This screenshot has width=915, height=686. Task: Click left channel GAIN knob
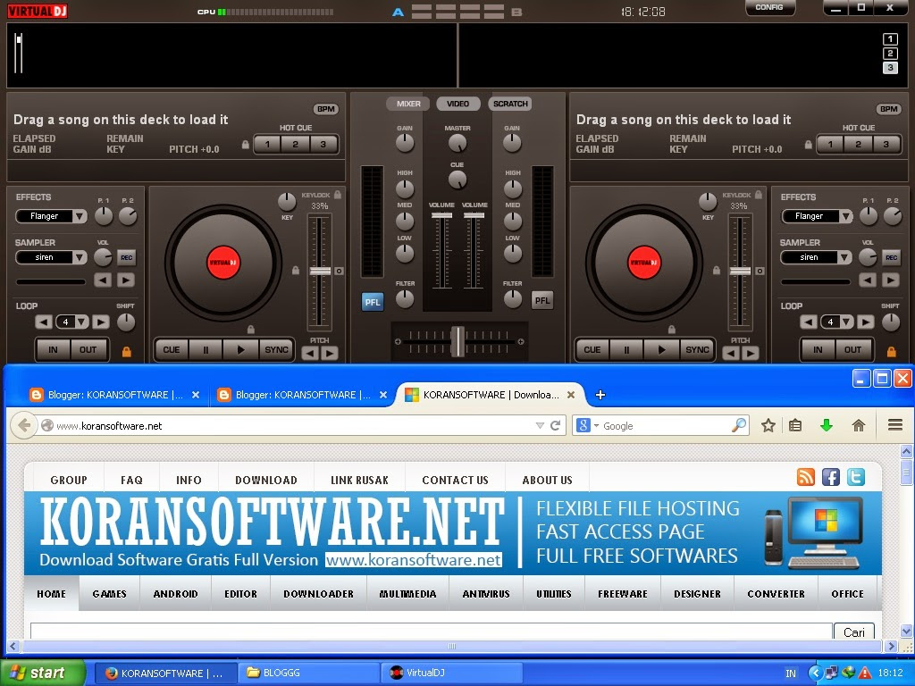[405, 143]
